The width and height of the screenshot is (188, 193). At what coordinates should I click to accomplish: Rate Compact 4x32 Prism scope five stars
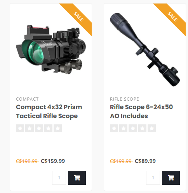tap(58, 128)
